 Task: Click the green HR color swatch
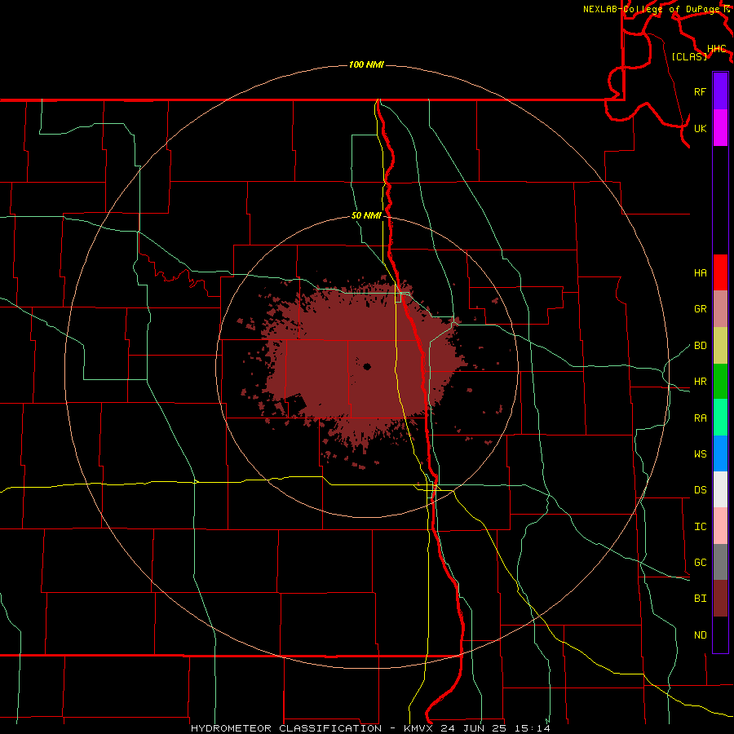pos(720,382)
